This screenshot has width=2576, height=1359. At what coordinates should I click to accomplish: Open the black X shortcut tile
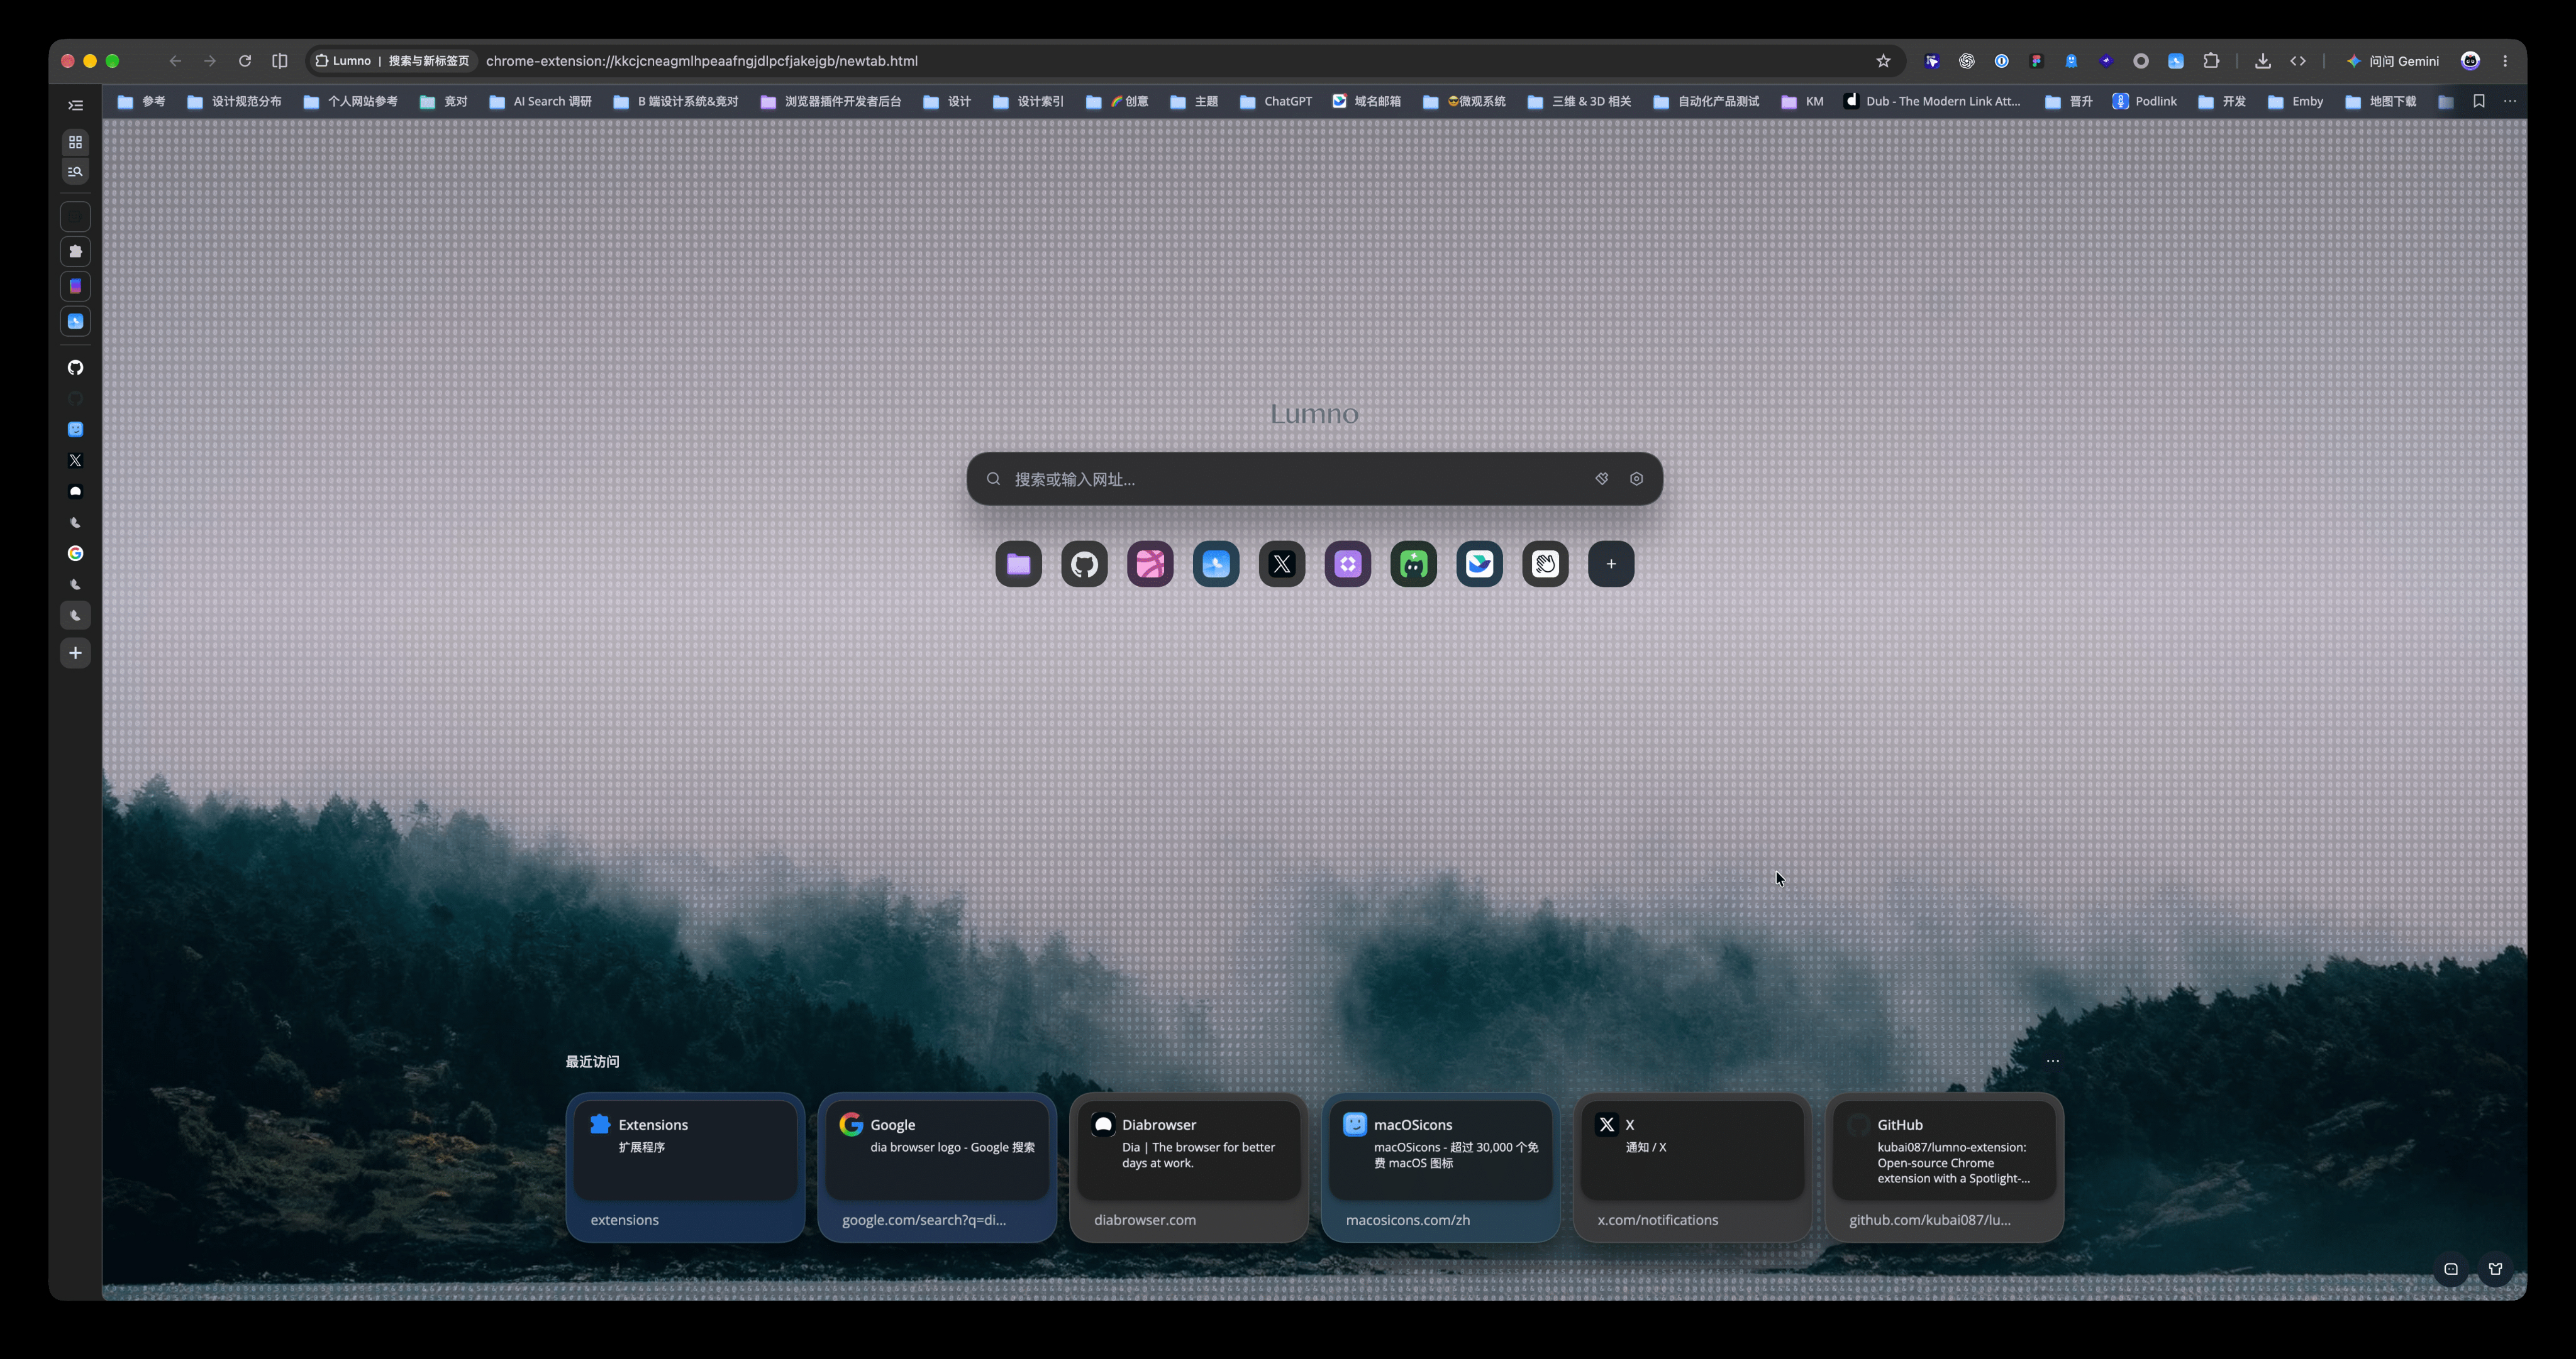[1282, 564]
